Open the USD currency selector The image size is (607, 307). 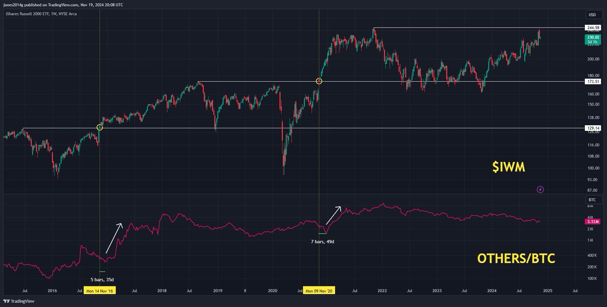[x=593, y=14]
